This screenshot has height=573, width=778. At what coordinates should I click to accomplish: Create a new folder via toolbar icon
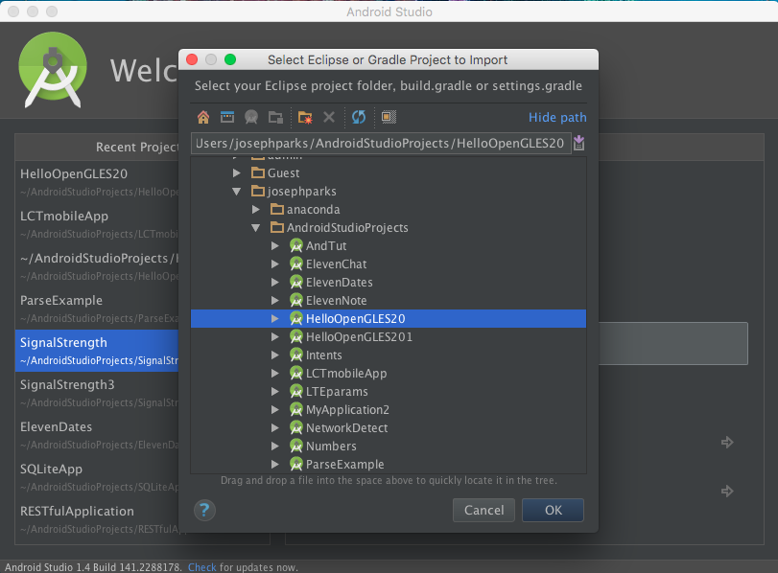[305, 118]
